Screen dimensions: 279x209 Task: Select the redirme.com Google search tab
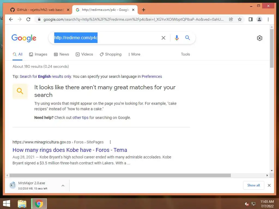[105, 10]
